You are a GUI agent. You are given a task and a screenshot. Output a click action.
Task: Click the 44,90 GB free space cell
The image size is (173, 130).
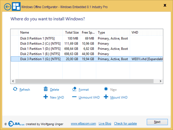[88, 54]
